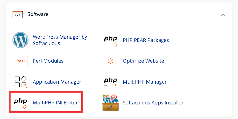Click the Application Manager shapes icon
This screenshot has width=238, height=119.
click(21, 82)
